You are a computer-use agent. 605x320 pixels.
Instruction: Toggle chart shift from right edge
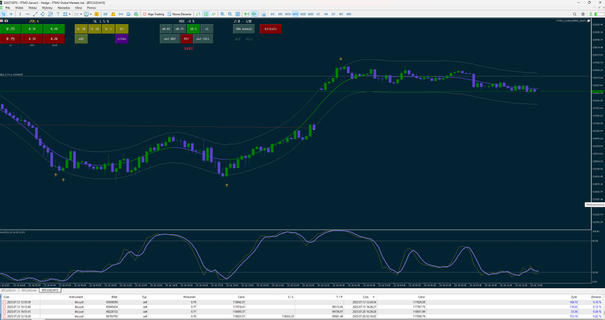[254, 14]
